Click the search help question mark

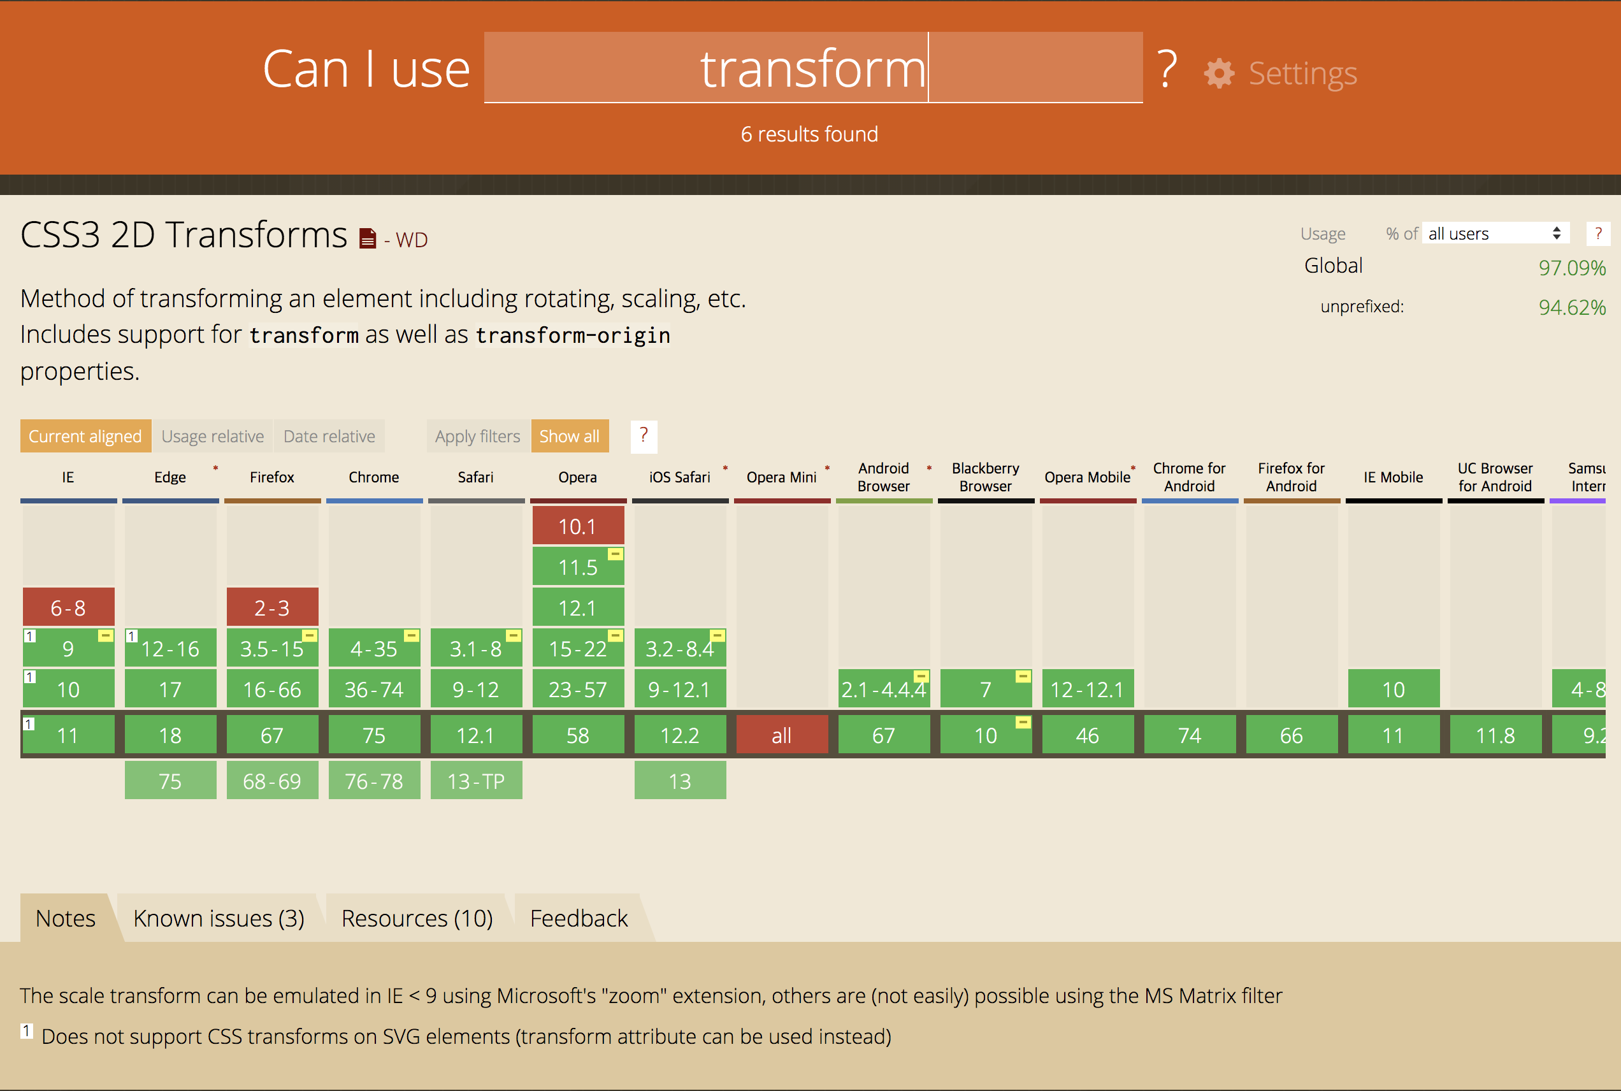pyautogui.click(x=1167, y=69)
